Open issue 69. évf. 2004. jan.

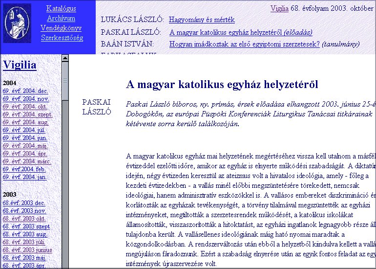point(25,177)
